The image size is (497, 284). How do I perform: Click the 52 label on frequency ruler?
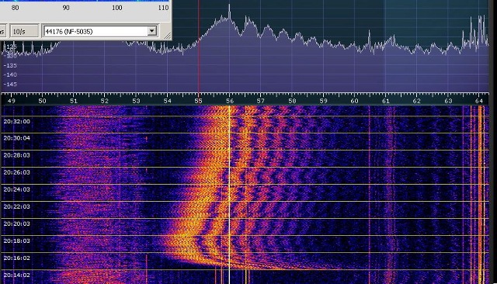(x=105, y=101)
